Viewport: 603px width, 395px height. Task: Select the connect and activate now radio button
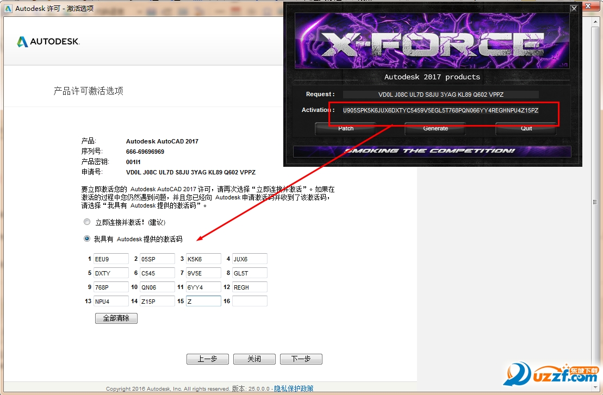(x=87, y=222)
